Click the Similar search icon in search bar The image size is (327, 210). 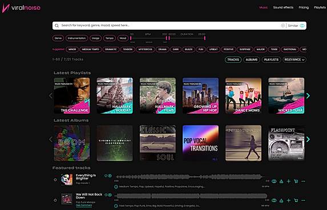point(302,26)
